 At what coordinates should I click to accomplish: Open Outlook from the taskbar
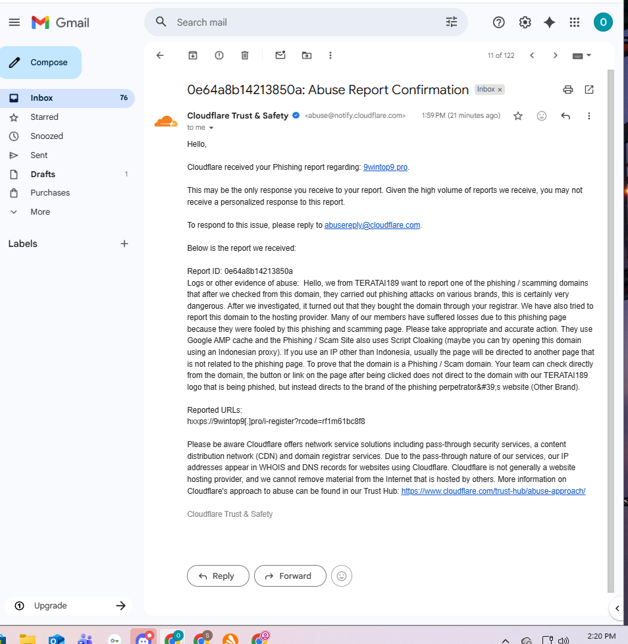[x=56, y=639]
